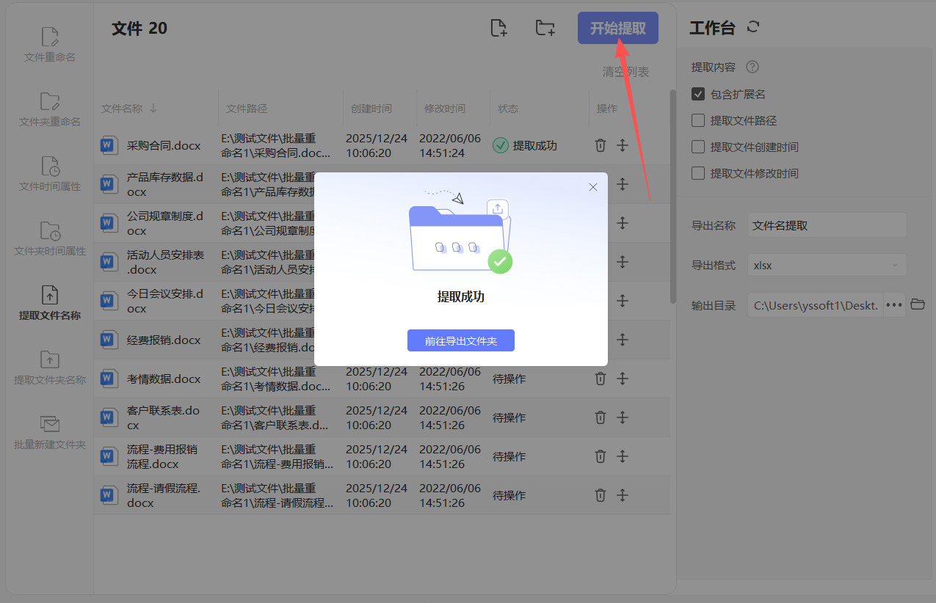Click the file name 经费报销.docx
This screenshot has height=603, width=936.
pyautogui.click(x=164, y=340)
